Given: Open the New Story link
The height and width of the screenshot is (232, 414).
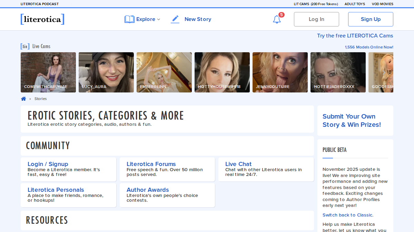Looking at the screenshot, I should coord(198,19).
